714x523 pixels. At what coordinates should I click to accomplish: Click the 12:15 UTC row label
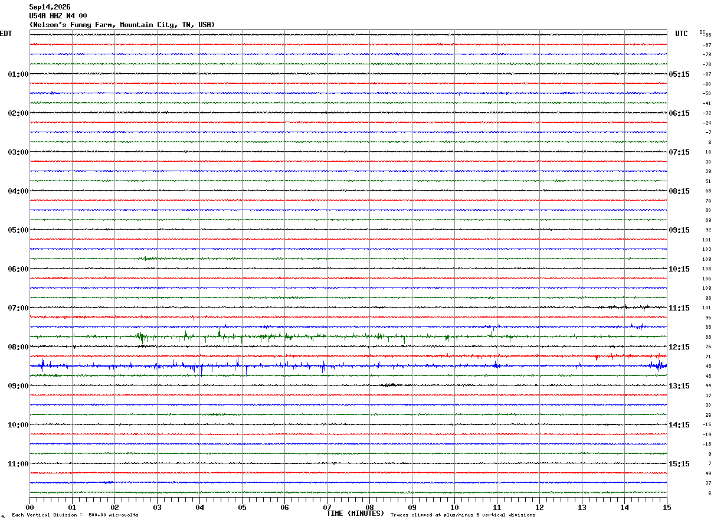pos(679,347)
